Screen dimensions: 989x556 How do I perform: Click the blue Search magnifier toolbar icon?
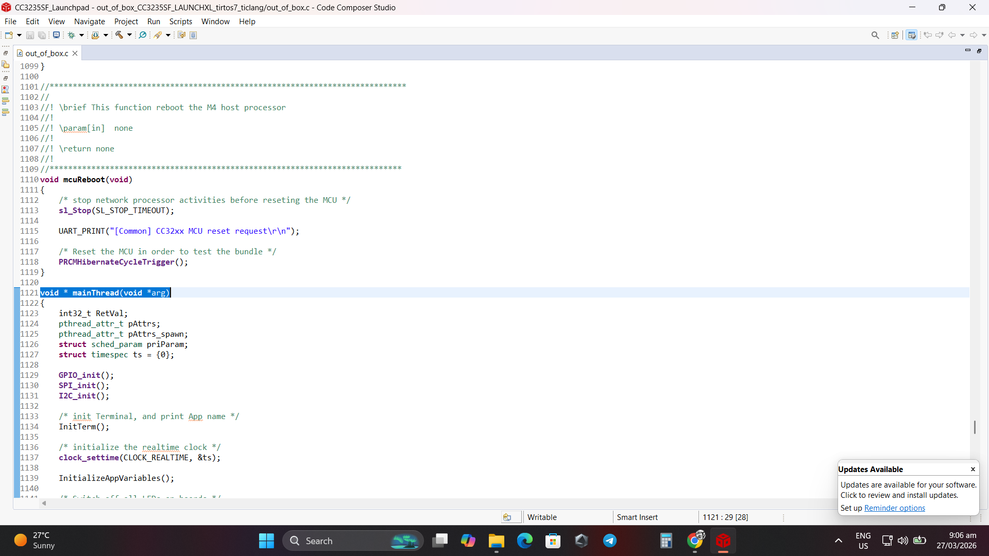click(x=143, y=35)
